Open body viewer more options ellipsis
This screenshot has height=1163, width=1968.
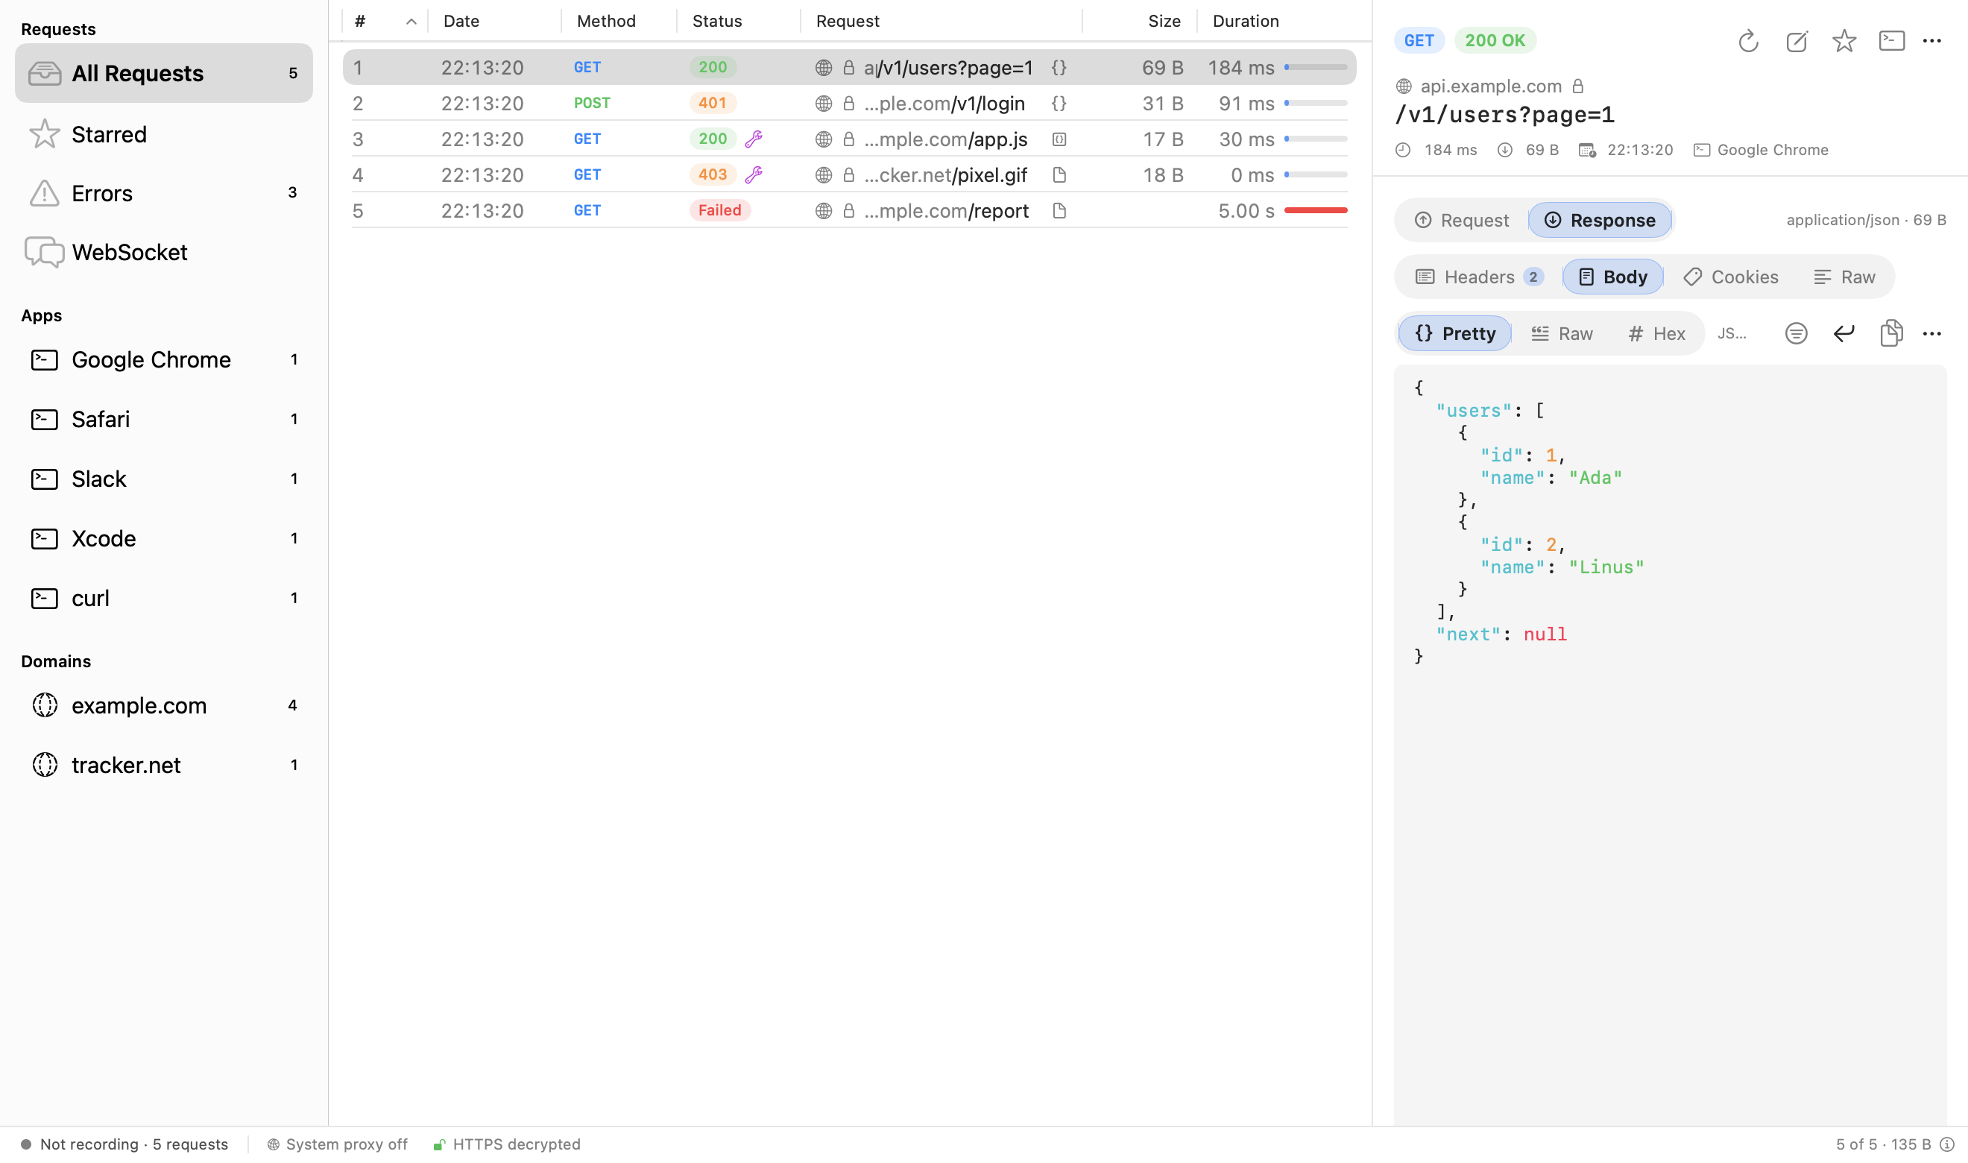coord(1932,334)
